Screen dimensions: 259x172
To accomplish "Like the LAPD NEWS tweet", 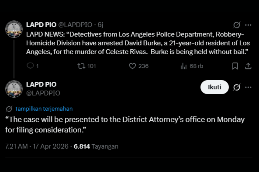I will click(133, 66).
